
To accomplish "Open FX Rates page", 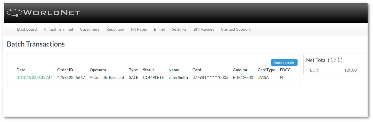I will pos(139,29).
